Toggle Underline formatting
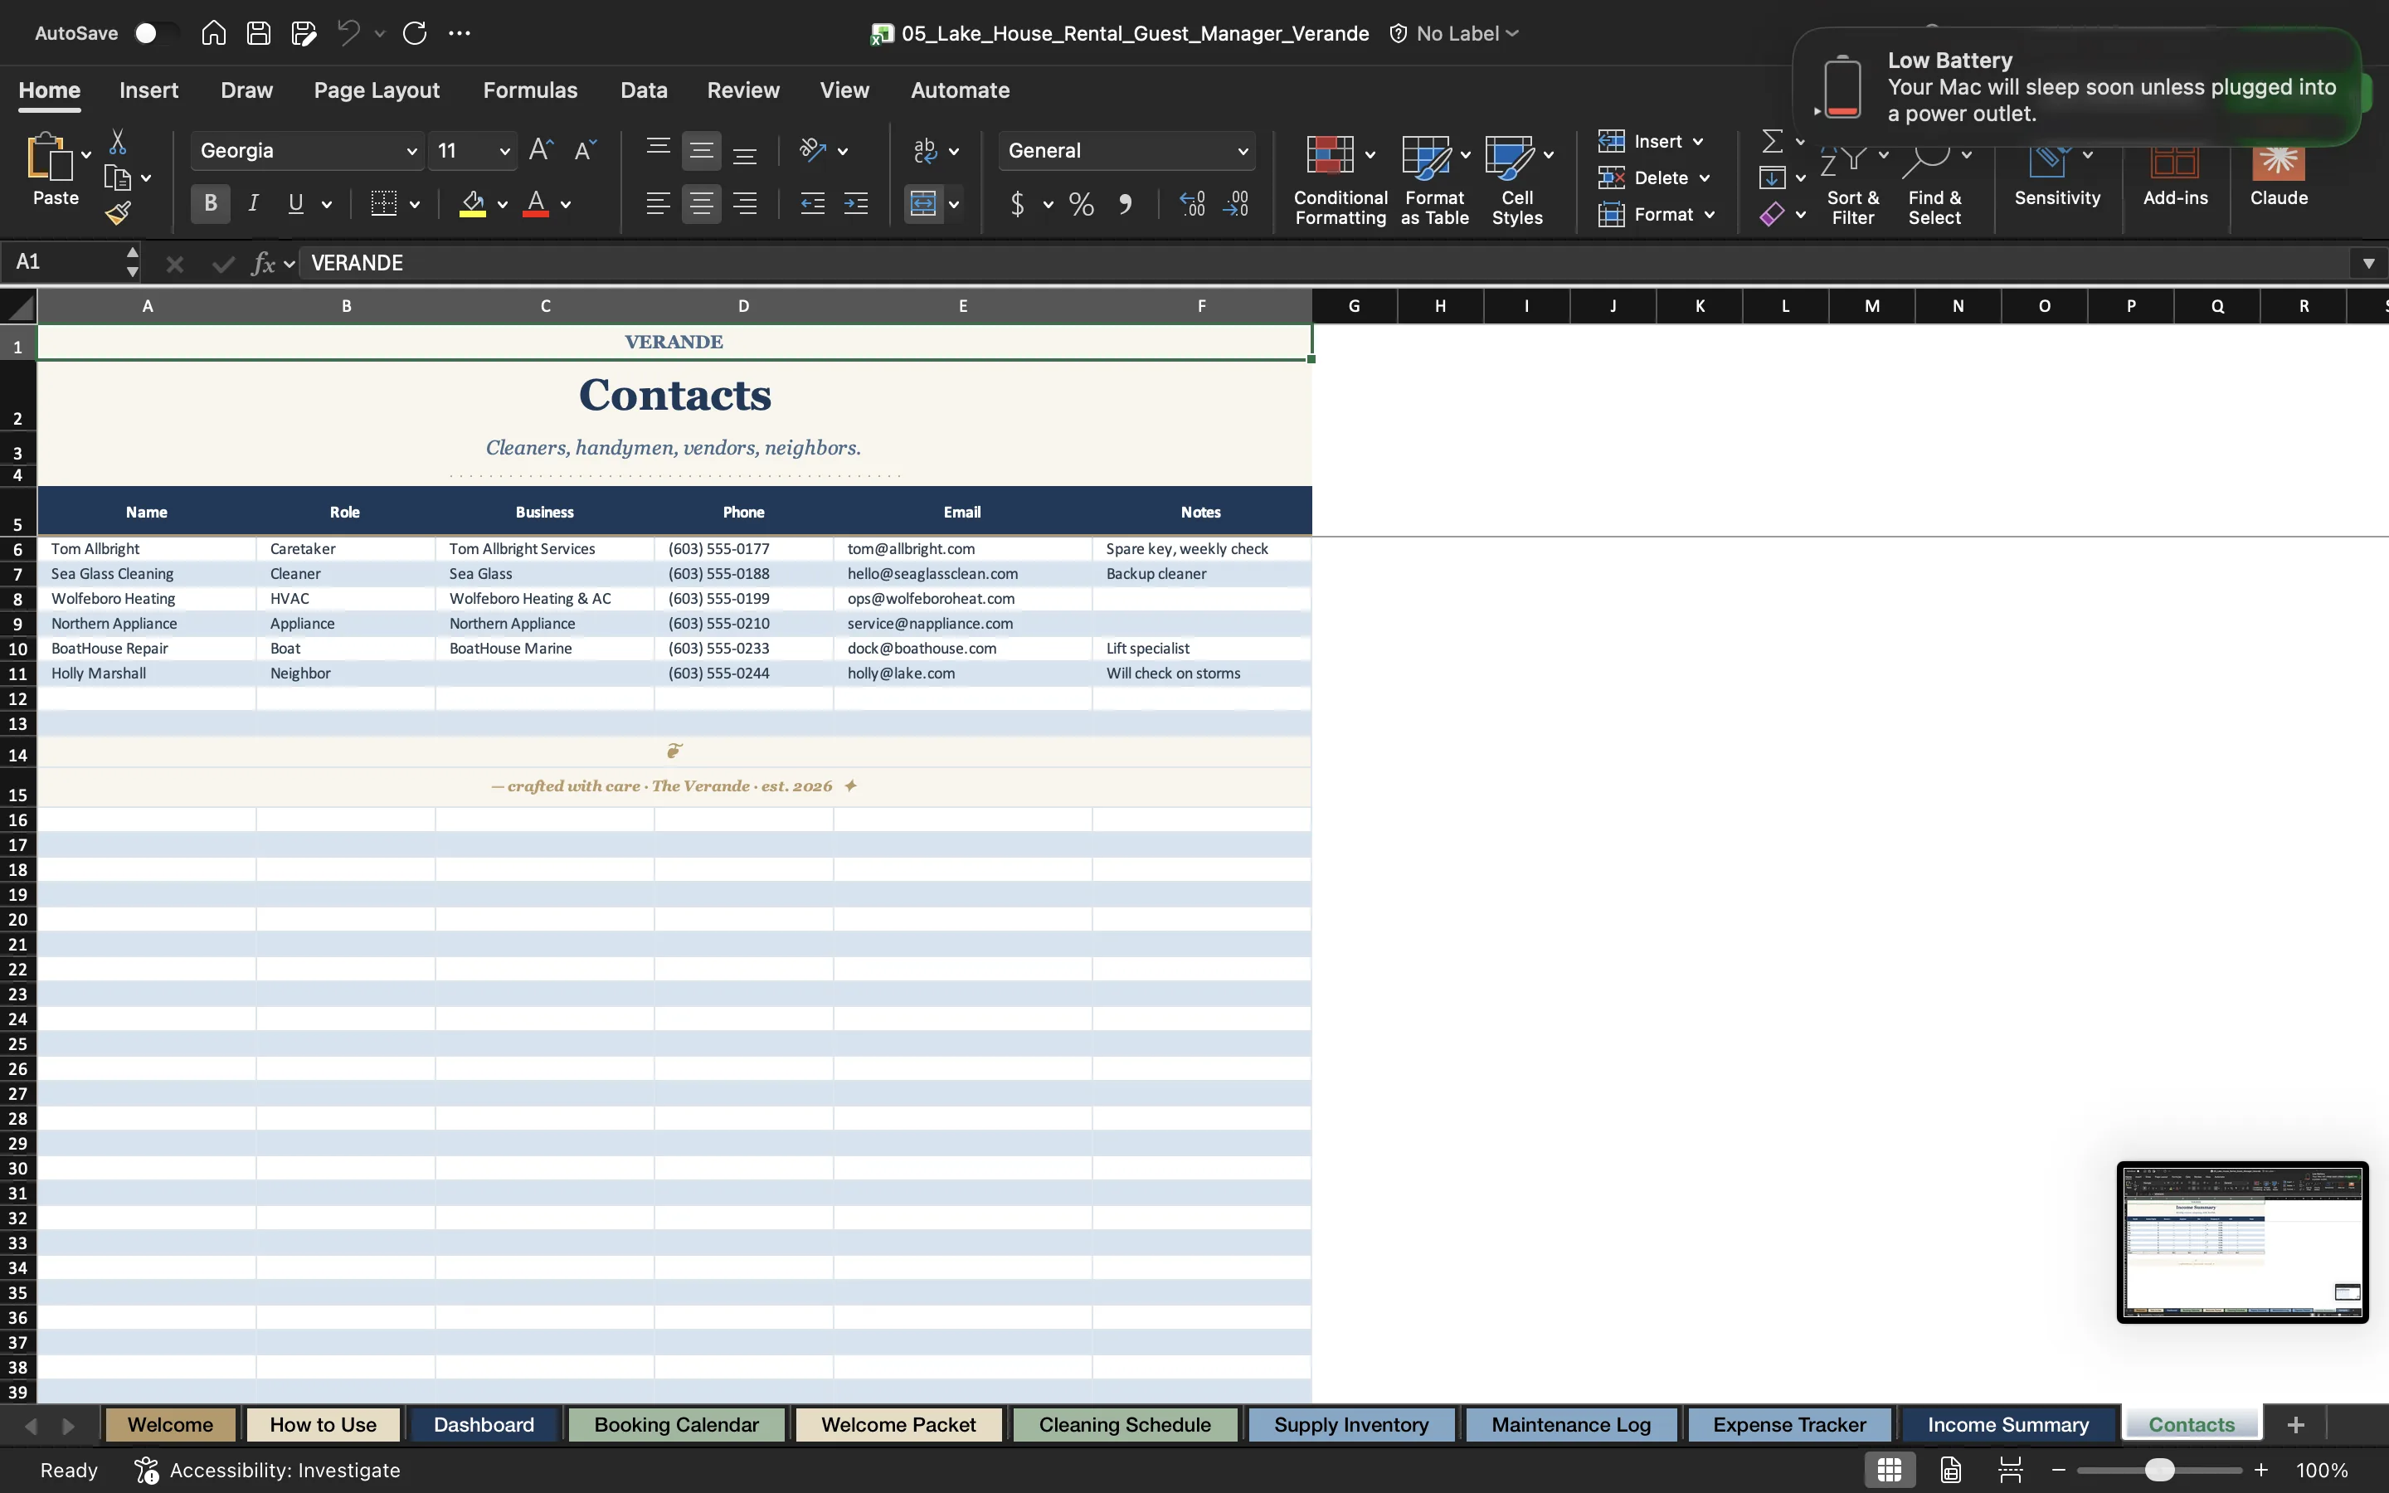 click(x=295, y=203)
